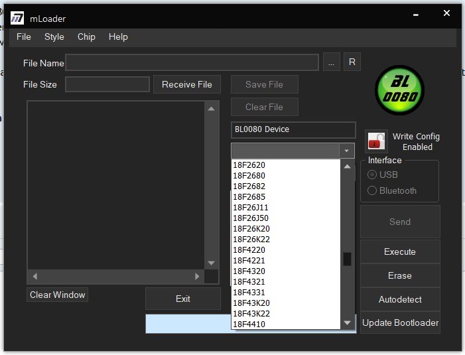Click the File Name input field
This screenshot has height=355, width=465.
tap(192, 63)
